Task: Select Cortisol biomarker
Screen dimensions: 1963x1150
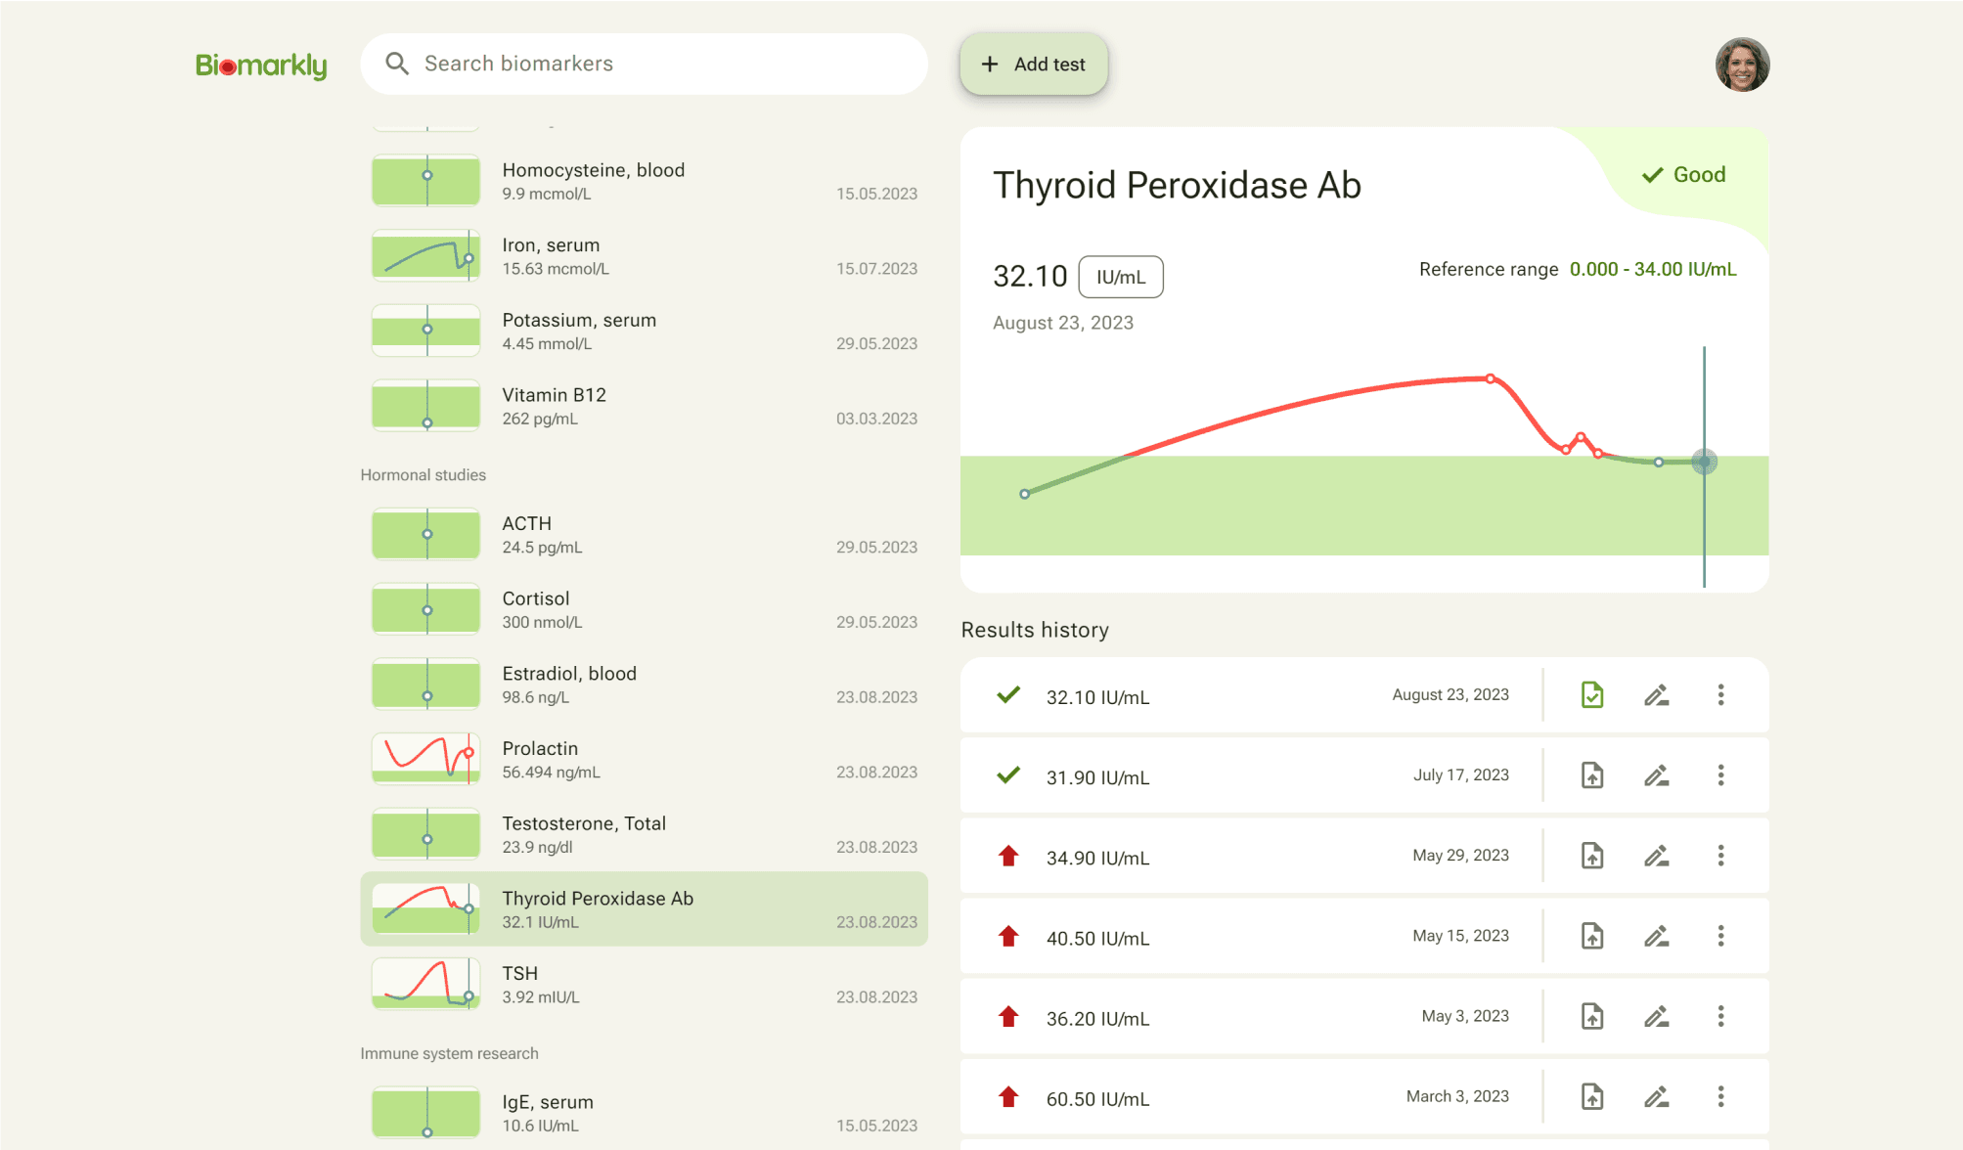Action: [x=644, y=609]
